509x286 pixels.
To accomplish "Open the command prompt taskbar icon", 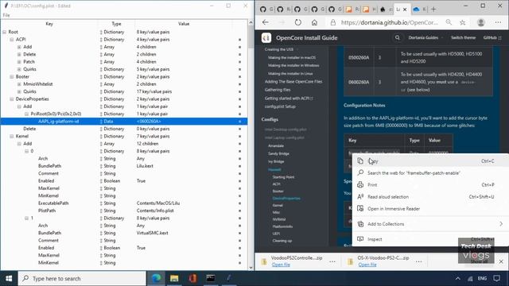I will pos(210,278).
